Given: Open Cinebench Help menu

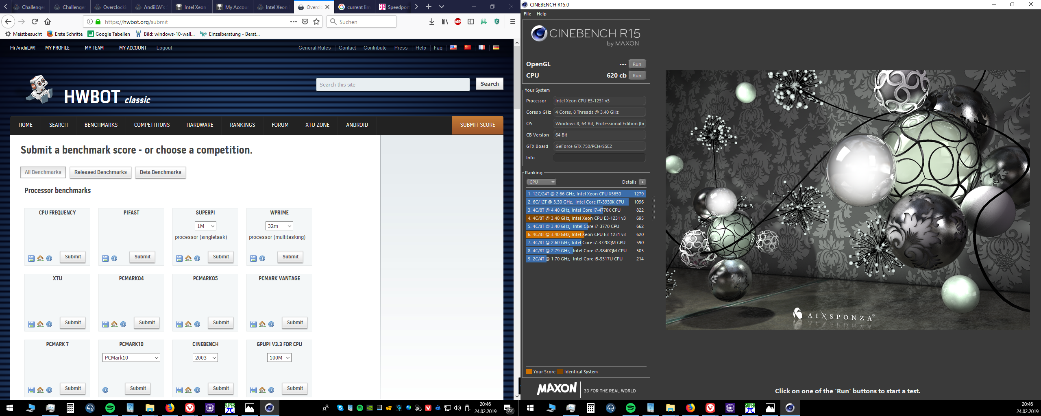Looking at the screenshot, I should click(542, 14).
